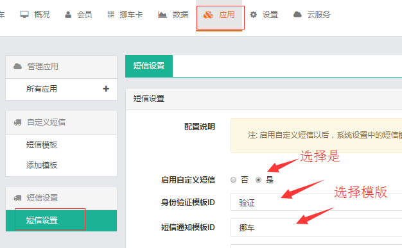The height and width of the screenshot is (248, 402).
Task: Click the cloud icon beside 云服务
Action: click(297, 15)
